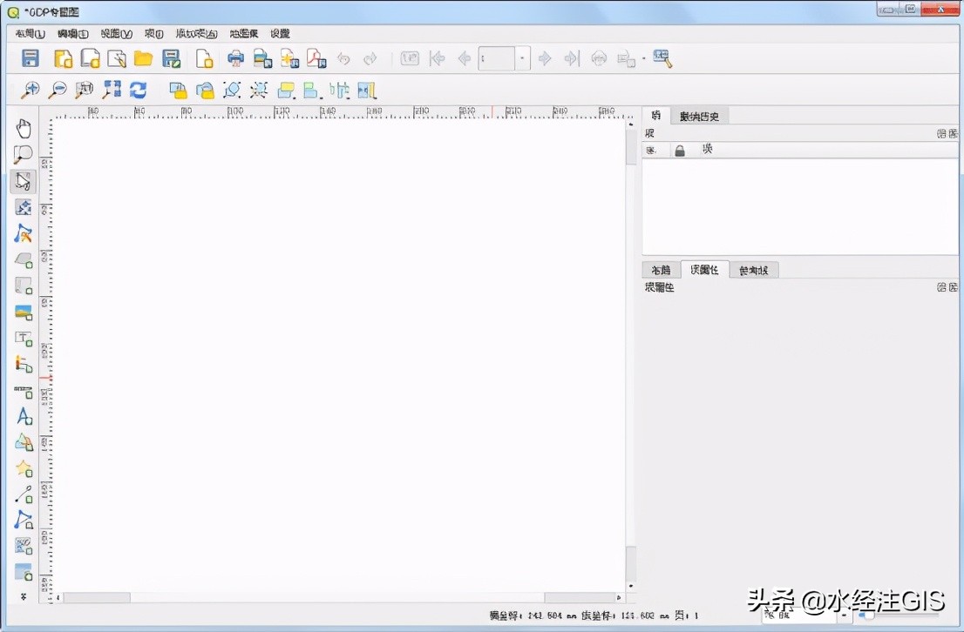Image resolution: width=964 pixels, height=632 pixels.
Task: Save layout as template
Action: (171, 58)
